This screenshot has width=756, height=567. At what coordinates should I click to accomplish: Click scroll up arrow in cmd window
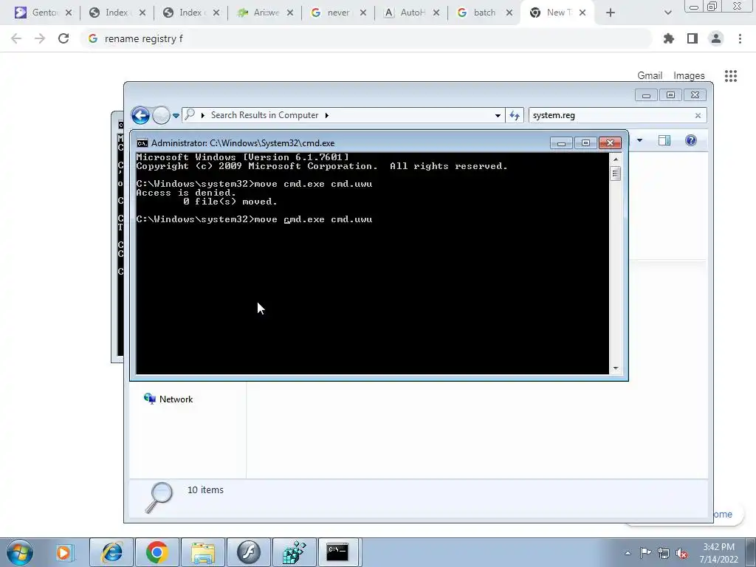615,159
